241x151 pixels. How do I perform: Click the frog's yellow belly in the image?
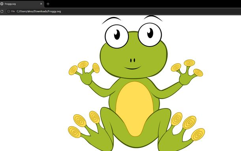point(135,109)
